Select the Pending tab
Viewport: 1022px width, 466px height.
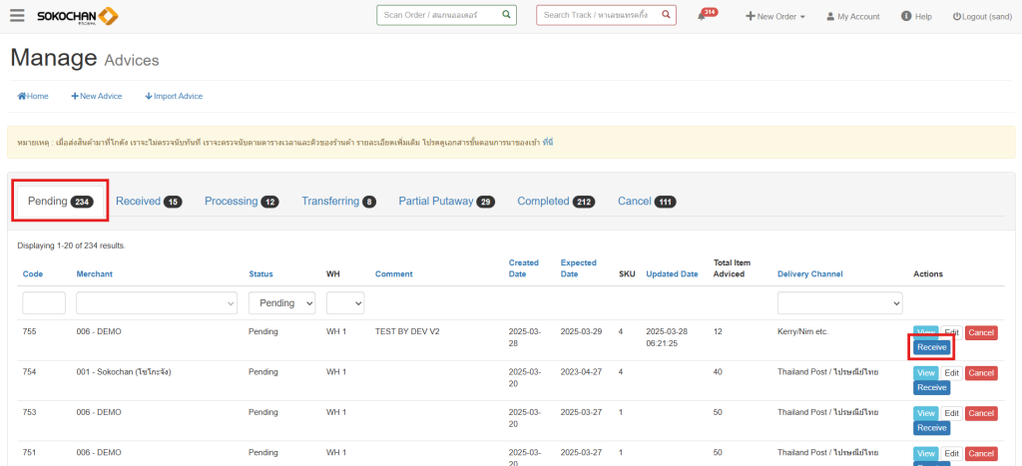61,202
